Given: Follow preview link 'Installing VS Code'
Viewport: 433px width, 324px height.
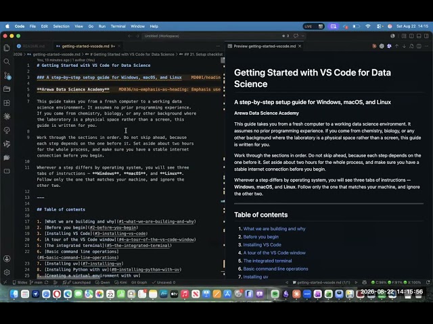Looking at the screenshot, I should click(x=262, y=244).
